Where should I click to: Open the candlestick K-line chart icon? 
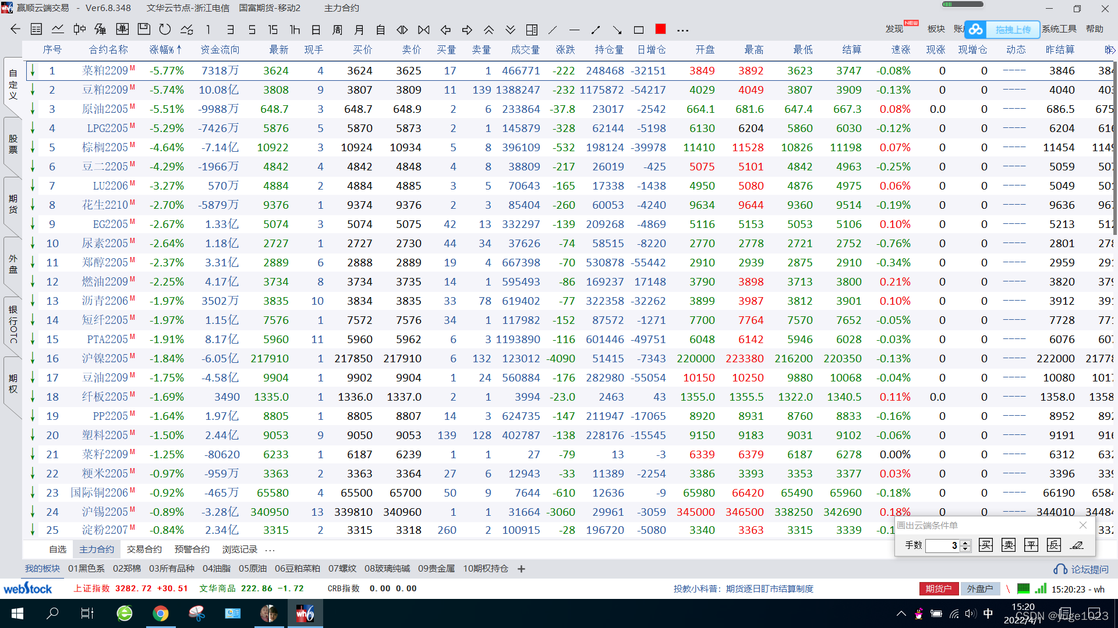point(79,29)
